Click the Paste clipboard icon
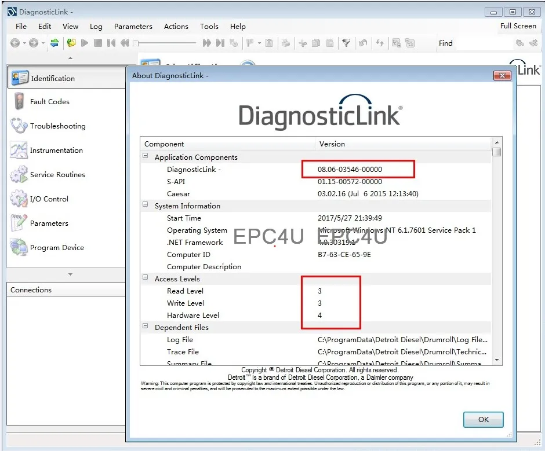 point(329,43)
